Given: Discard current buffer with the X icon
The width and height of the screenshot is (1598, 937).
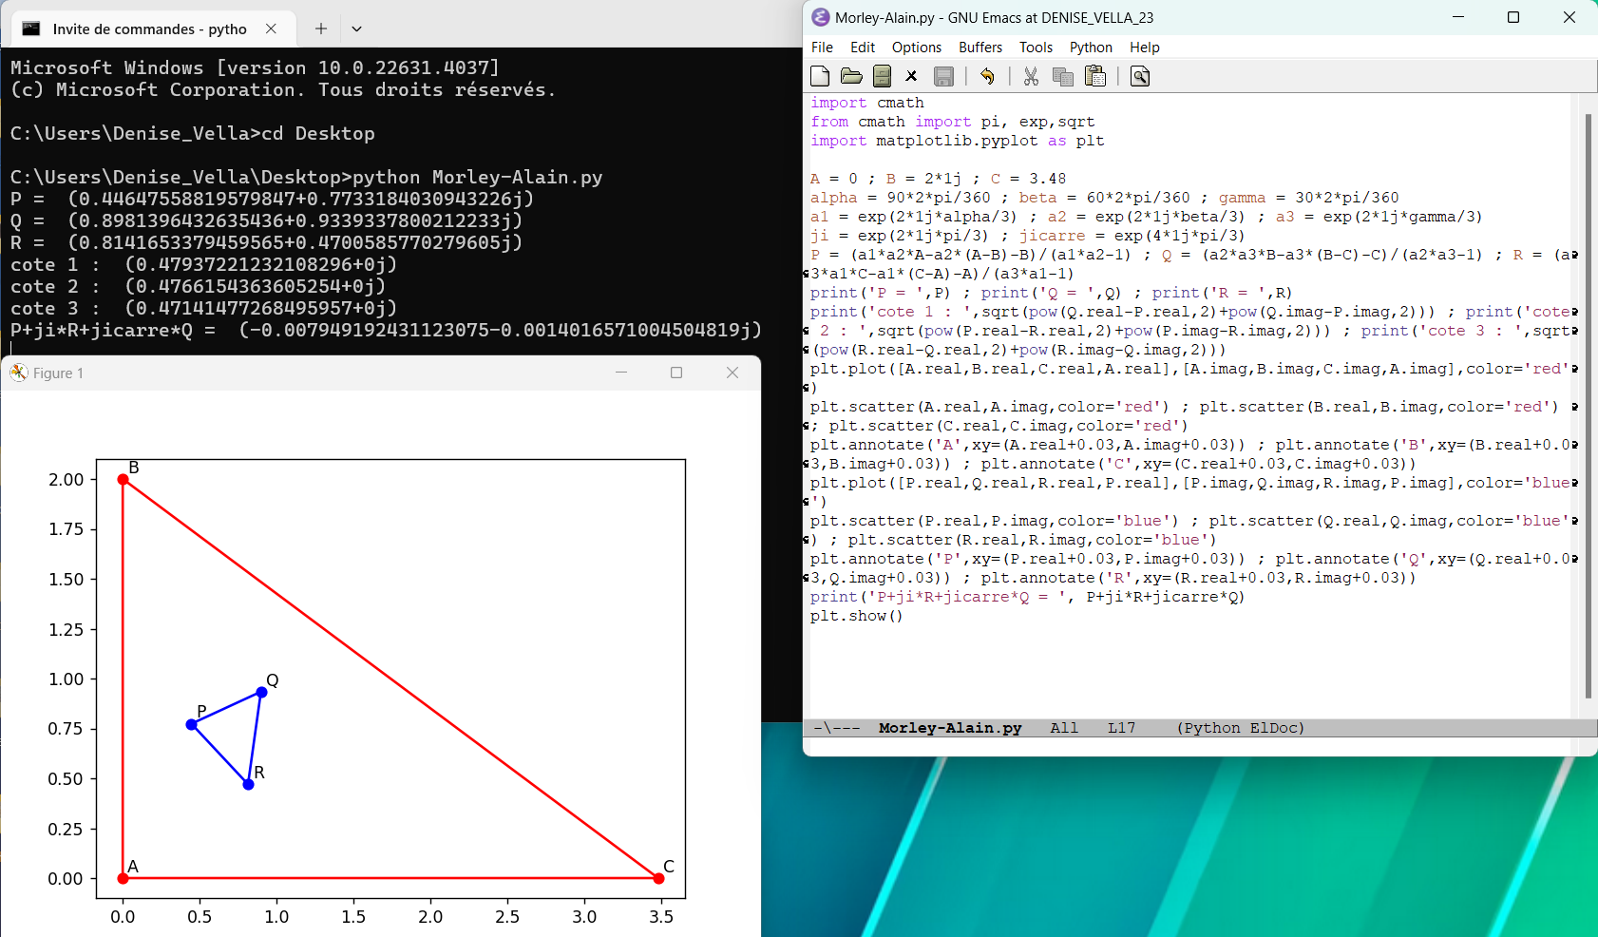Looking at the screenshot, I should click(911, 76).
